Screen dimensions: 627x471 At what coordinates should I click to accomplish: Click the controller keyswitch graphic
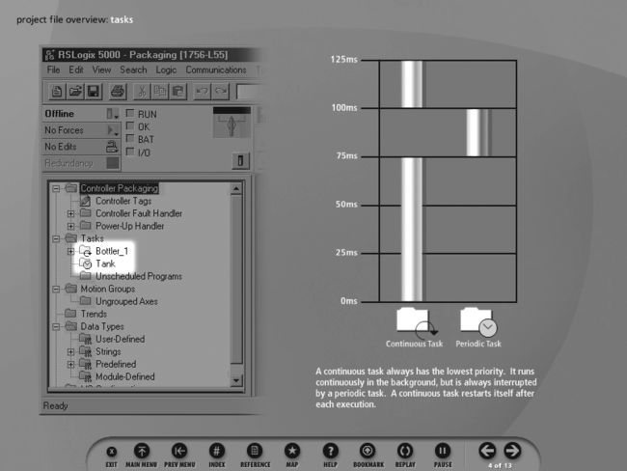pos(232,123)
